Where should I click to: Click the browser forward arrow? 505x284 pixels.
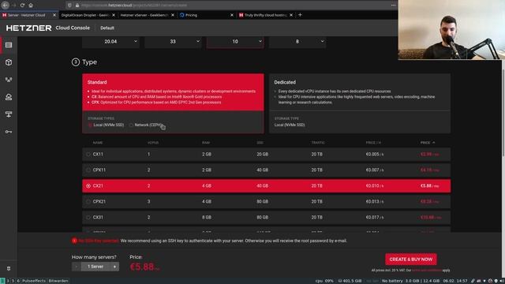[14, 6]
